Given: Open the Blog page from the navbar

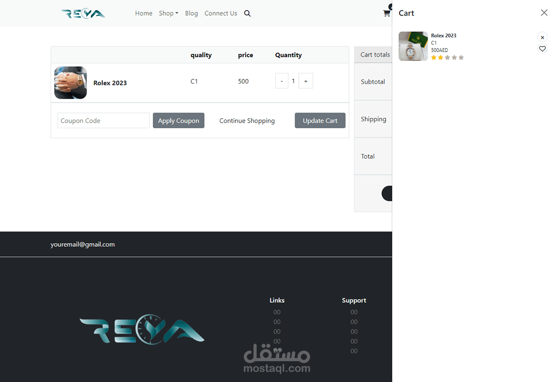Looking at the screenshot, I should pyautogui.click(x=191, y=13).
